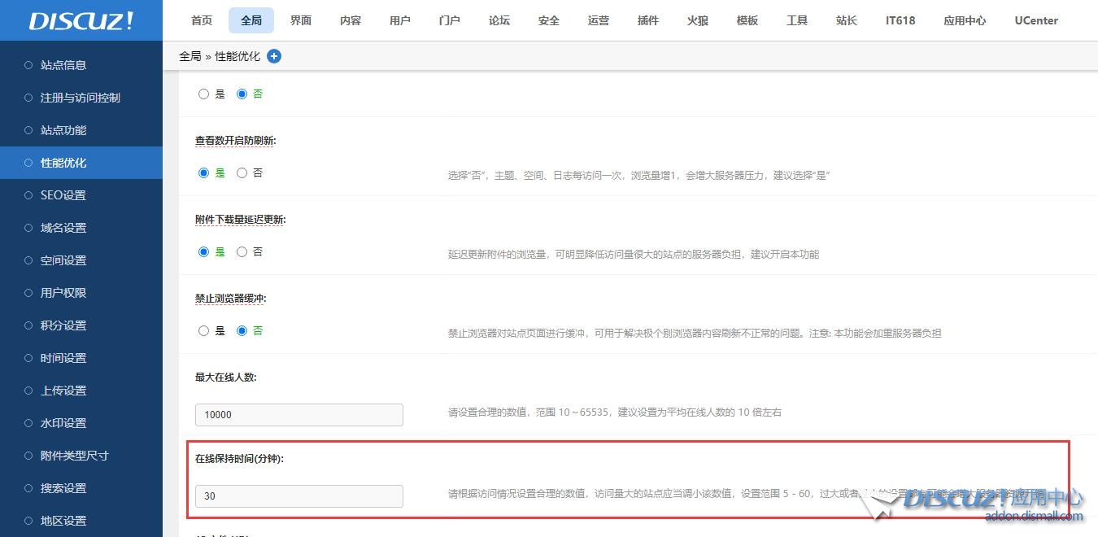
Task: Click 全局 in the breadcrumb
Action: coord(190,56)
